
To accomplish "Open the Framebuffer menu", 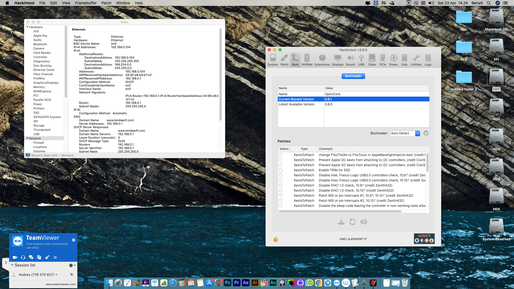I will (86, 3).
